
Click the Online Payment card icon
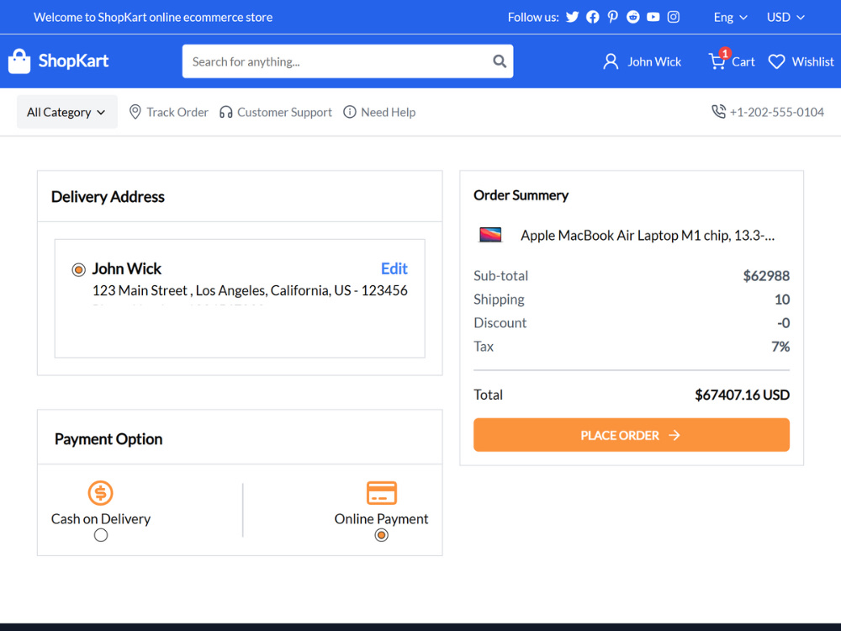pyautogui.click(x=381, y=493)
